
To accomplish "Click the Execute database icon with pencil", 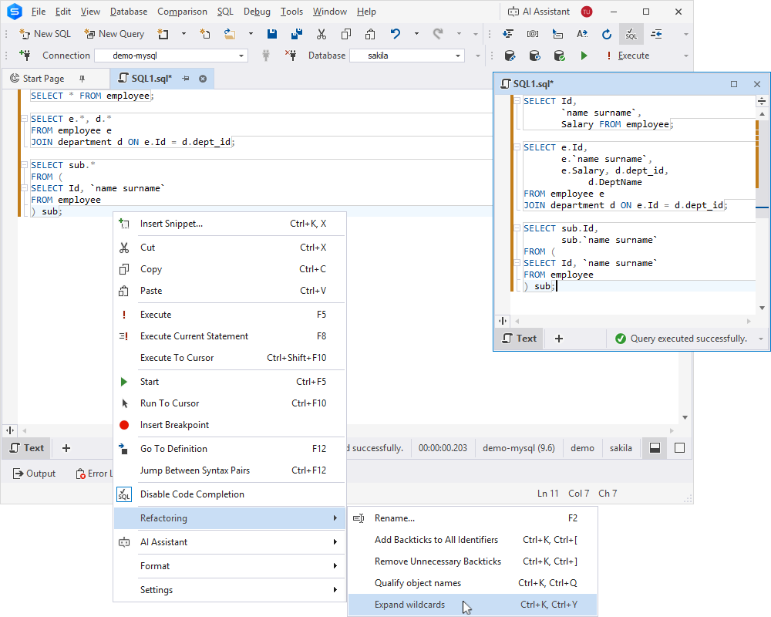I will pos(510,56).
